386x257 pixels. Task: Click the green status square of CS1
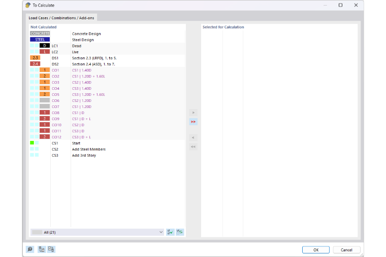pos(32,143)
